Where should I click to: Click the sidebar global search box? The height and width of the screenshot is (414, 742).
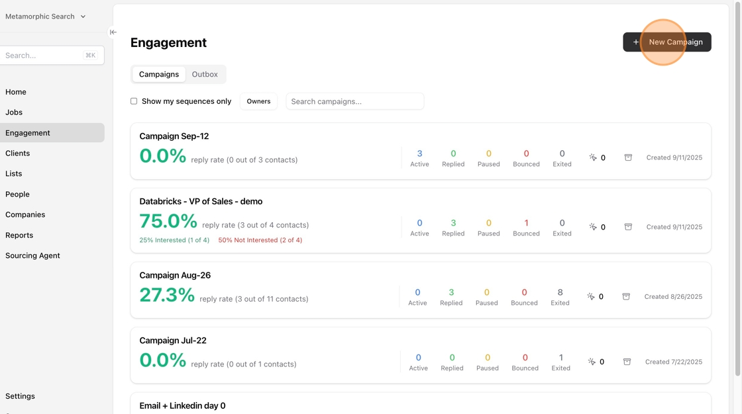point(44,56)
